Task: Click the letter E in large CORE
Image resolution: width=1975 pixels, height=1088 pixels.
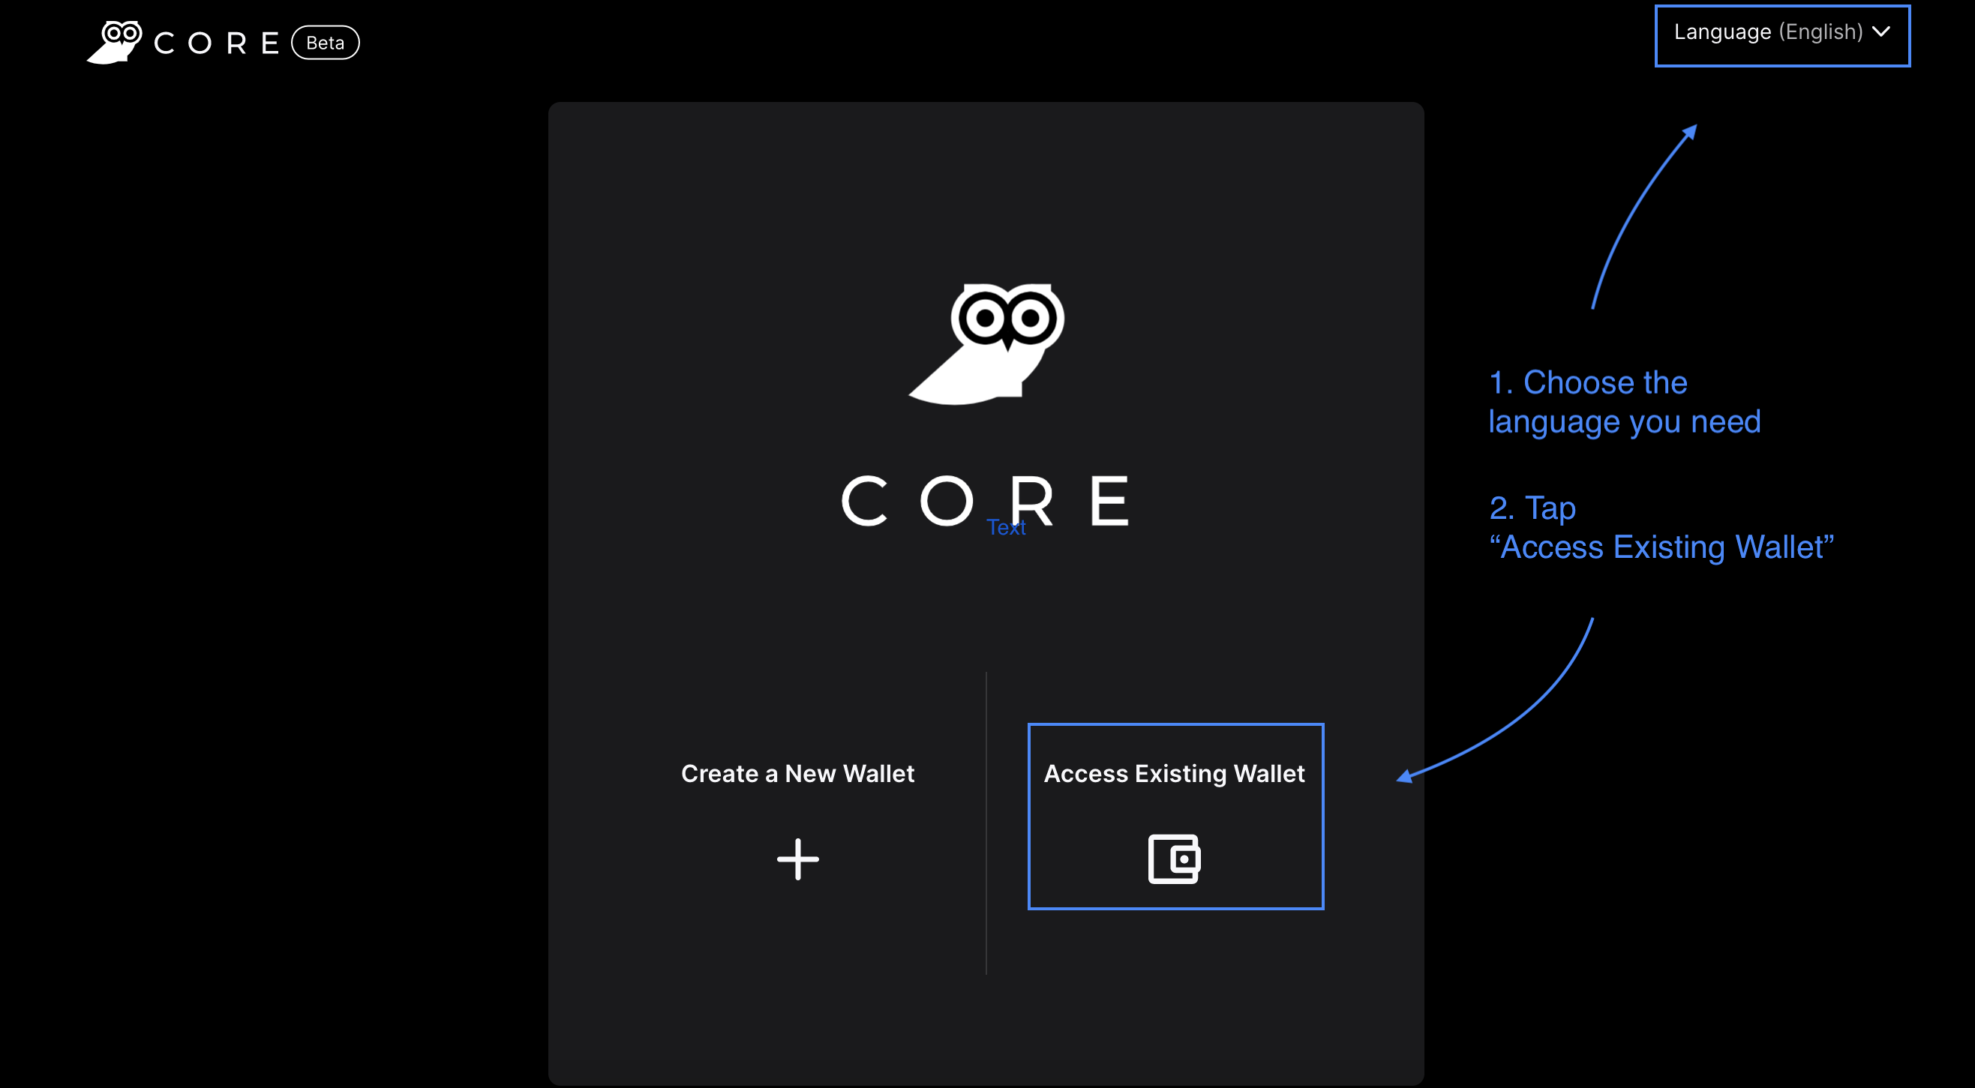Action: 1109,500
